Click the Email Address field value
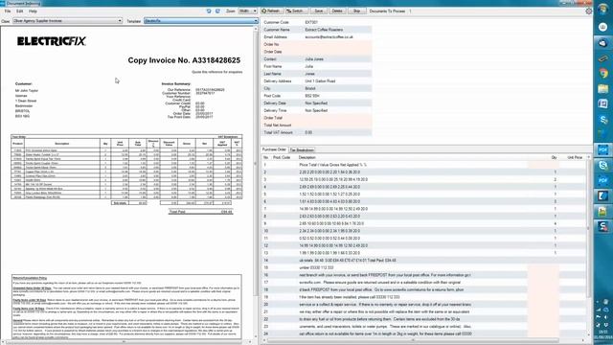Viewport: 613px width, 345px height. (x=329, y=37)
